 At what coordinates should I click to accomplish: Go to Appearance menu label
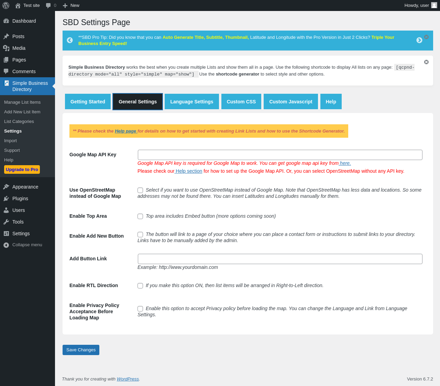coord(25,187)
